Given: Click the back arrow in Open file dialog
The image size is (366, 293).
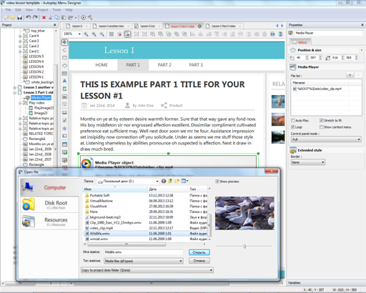Looking at the screenshot, I should (x=164, y=181).
